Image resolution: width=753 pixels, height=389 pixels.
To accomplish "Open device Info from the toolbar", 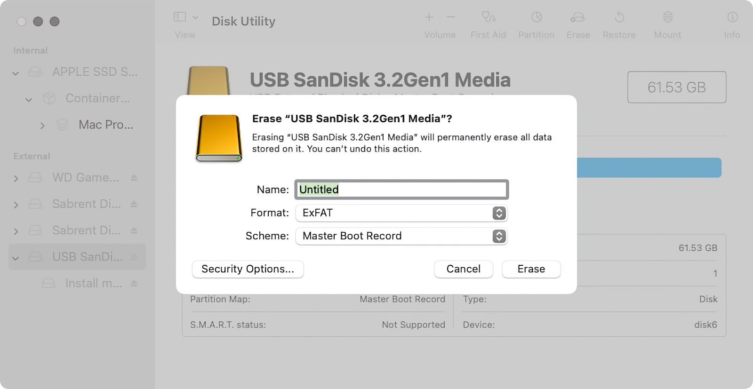I will pos(732,21).
